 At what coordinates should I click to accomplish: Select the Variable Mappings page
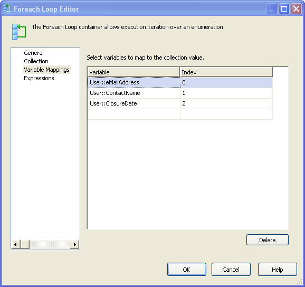(46, 70)
